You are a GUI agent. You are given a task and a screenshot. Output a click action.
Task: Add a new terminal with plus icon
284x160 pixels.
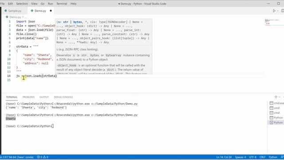click(x=276, y=97)
